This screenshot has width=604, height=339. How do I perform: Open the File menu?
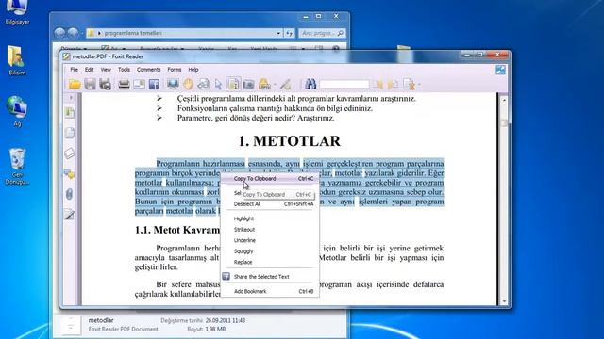(x=74, y=70)
